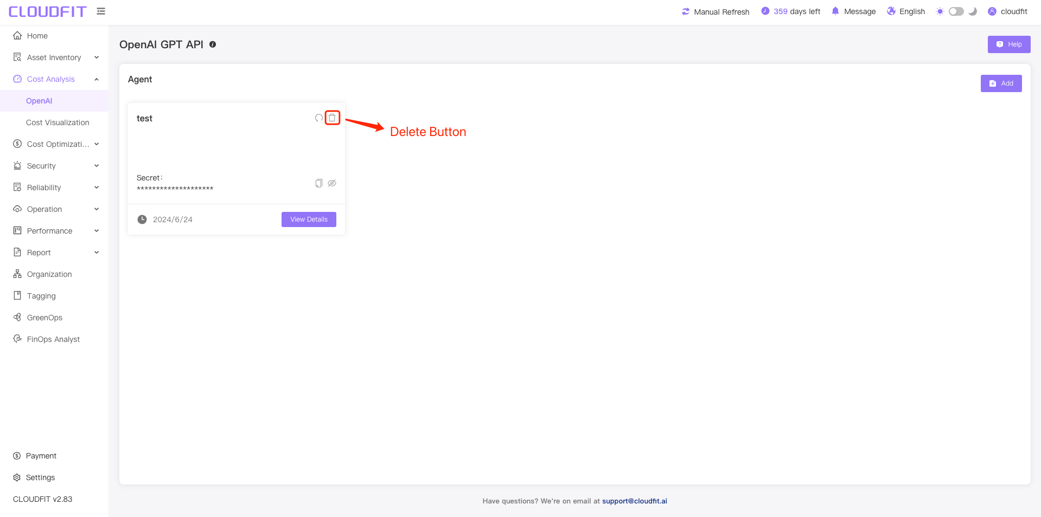Viewport: 1041px width, 517px height.
Task: Click the masked secret asterisks
Action: (175, 189)
